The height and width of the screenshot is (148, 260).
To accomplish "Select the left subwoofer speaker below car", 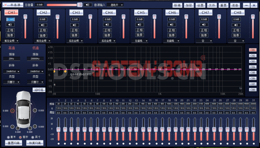I will tap(18, 128).
